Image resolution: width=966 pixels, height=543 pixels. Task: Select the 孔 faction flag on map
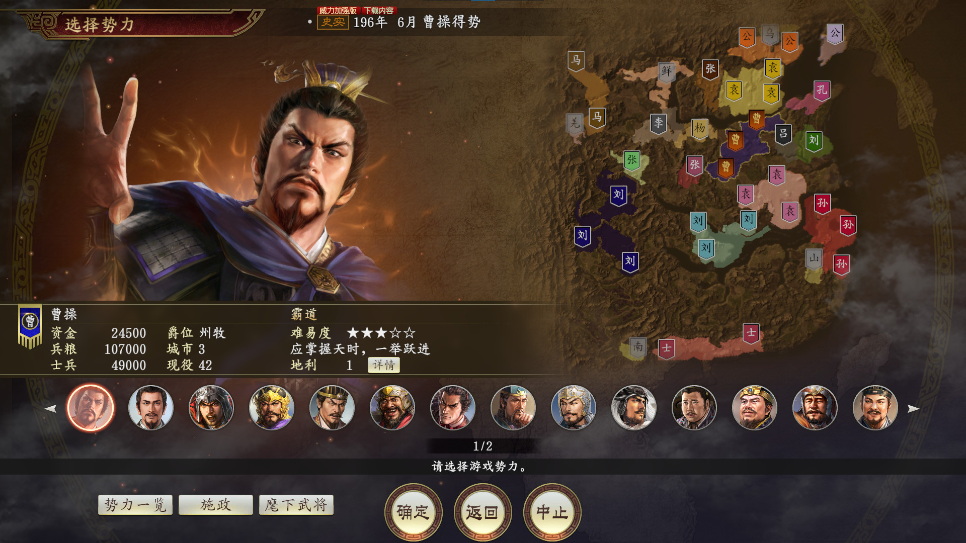tap(822, 90)
